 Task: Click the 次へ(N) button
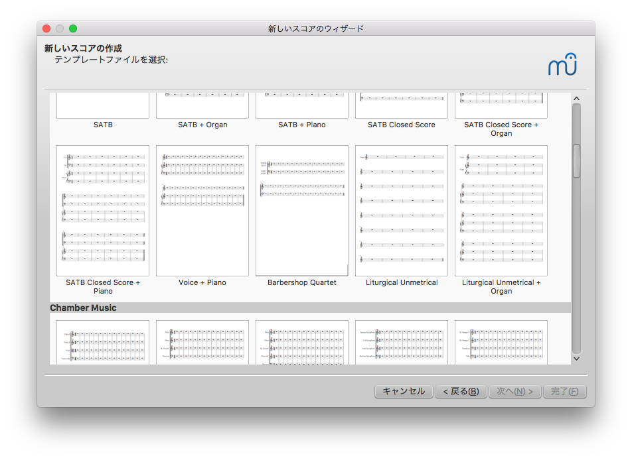point(514,391)
